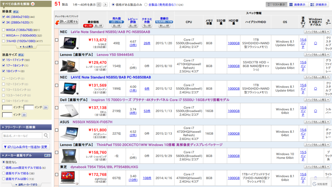Go to the next results page arrow

click(x=105, y=5)
